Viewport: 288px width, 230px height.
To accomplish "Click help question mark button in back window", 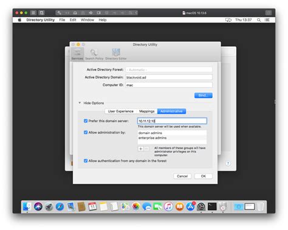I will point(228,163).
